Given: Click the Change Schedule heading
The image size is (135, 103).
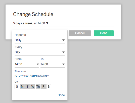Looking at the screenshot, I should click(x=33, y=14).
